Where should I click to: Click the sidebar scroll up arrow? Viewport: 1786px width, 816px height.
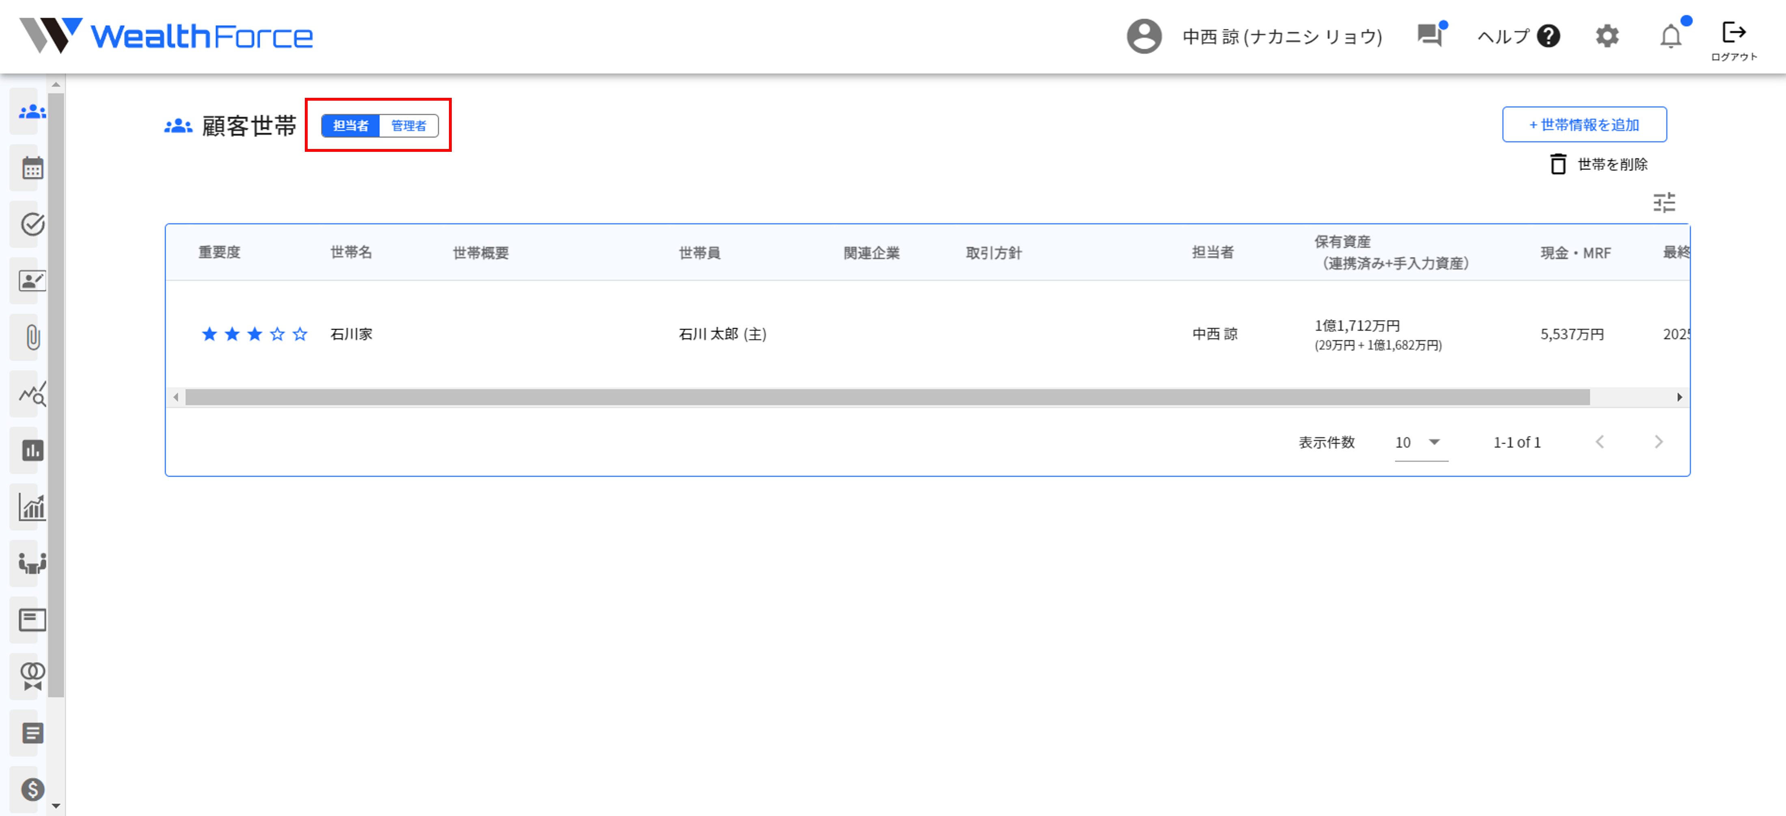coord(56,84)
